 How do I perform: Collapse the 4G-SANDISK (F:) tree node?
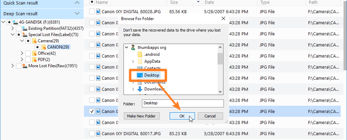point(3,22)
